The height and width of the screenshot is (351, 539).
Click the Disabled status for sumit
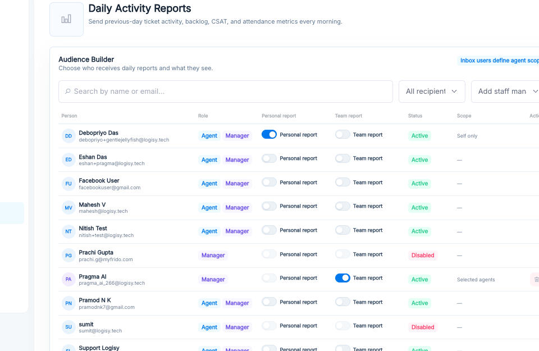point(423,327)
